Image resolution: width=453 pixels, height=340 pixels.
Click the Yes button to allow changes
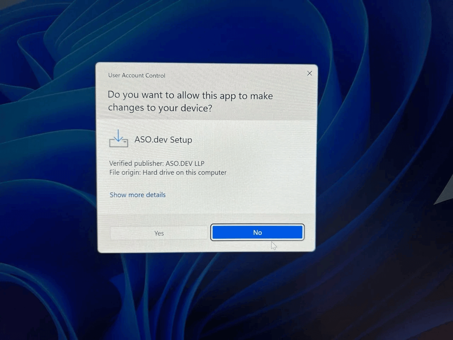(159, 233)
